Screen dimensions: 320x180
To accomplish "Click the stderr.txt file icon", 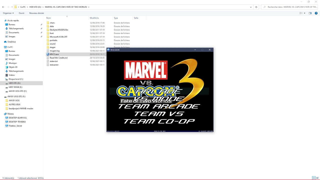I will click(x=48, y=61).
